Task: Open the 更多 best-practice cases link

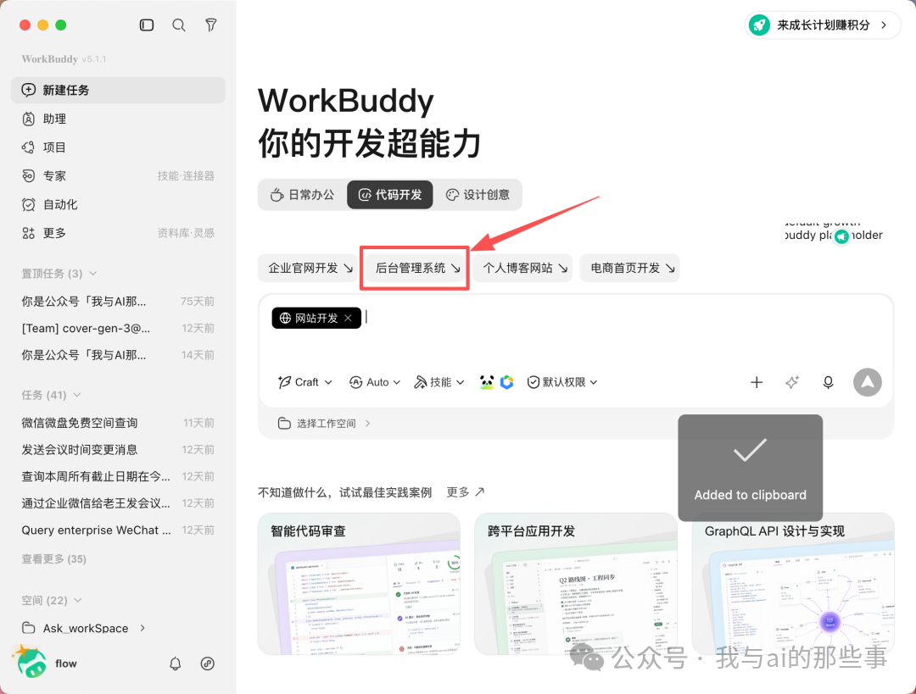Action: point(465,492)
